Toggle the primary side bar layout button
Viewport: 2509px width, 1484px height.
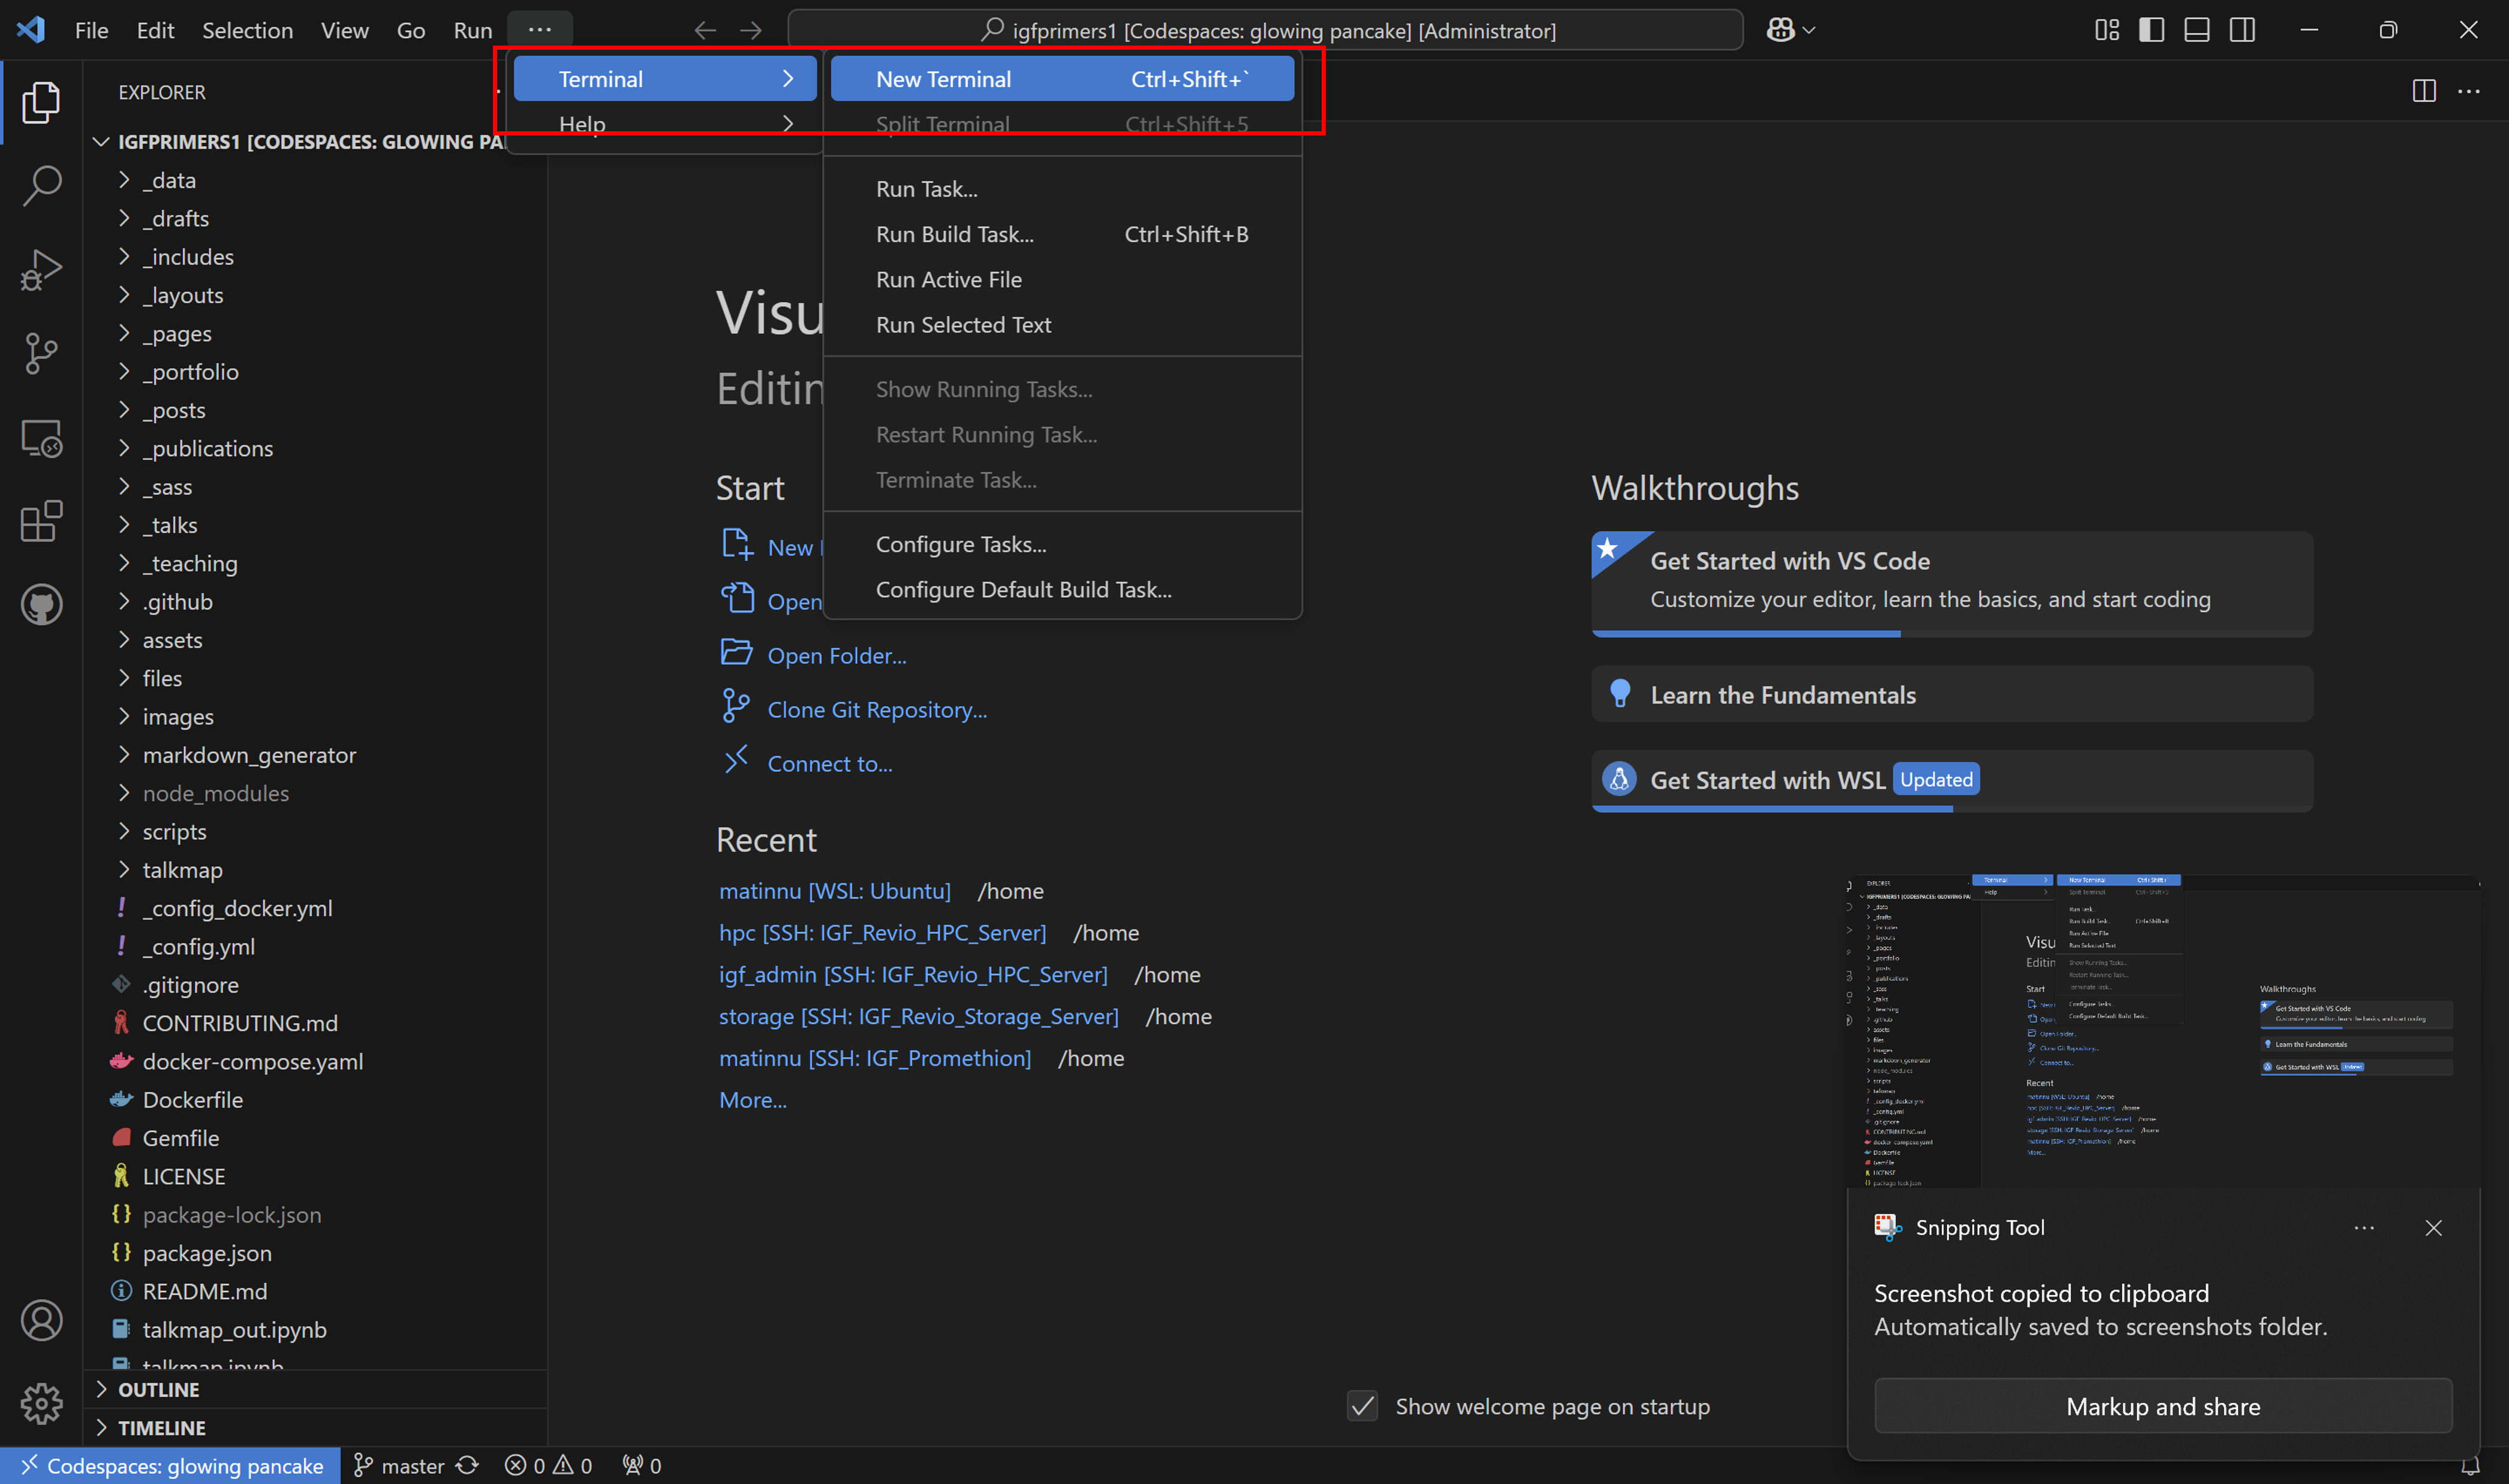click(x=2151, y=30)
